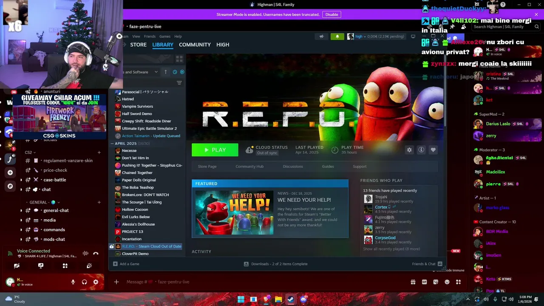Toggle Steam recent activity clock filter

pos(175,72)
